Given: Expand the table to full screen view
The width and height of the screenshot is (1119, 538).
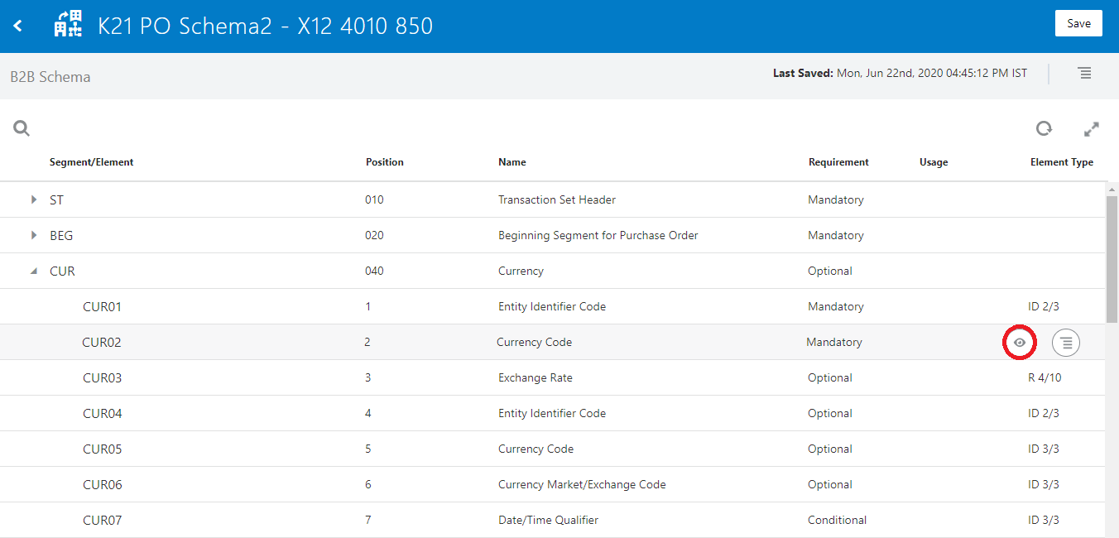Looking at the screenshot, I should (1091, 129).
